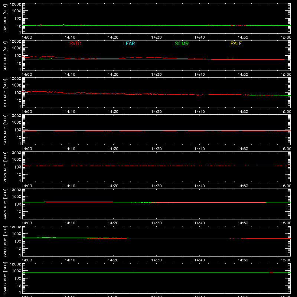Click 15:00 under the 245 MHz plot
297x297 pixels.
[x=286, y=37]
